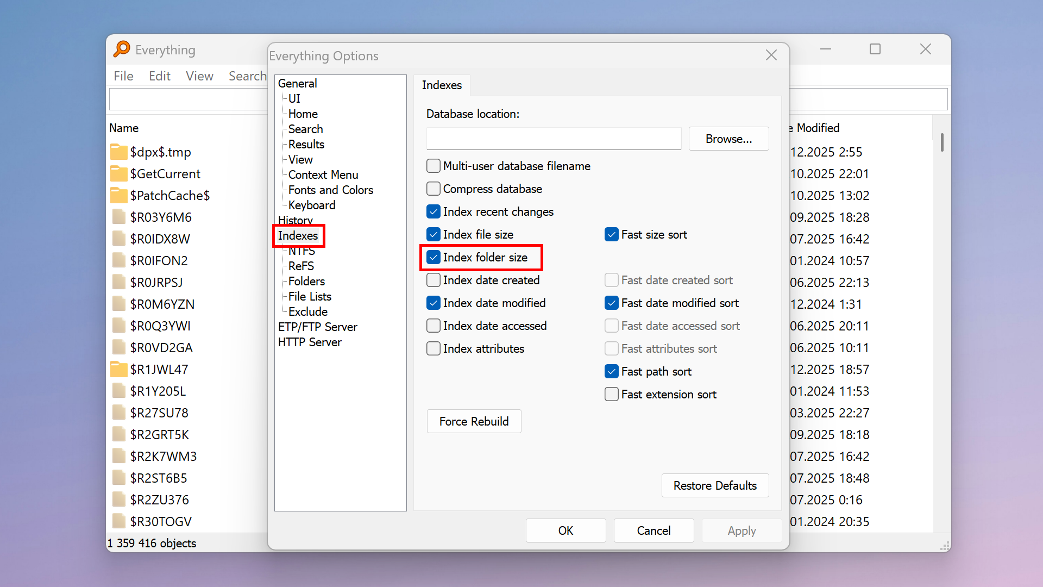The image size is (1043, 587).
Task: Check the Fast extension sort box
Action: pos(612,394)
